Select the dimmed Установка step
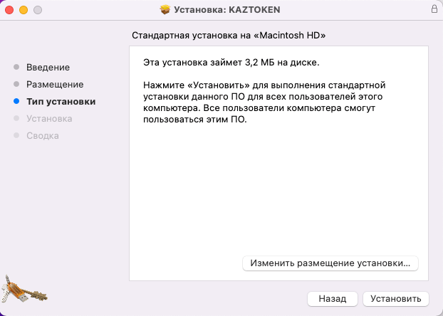 point(49,119)
